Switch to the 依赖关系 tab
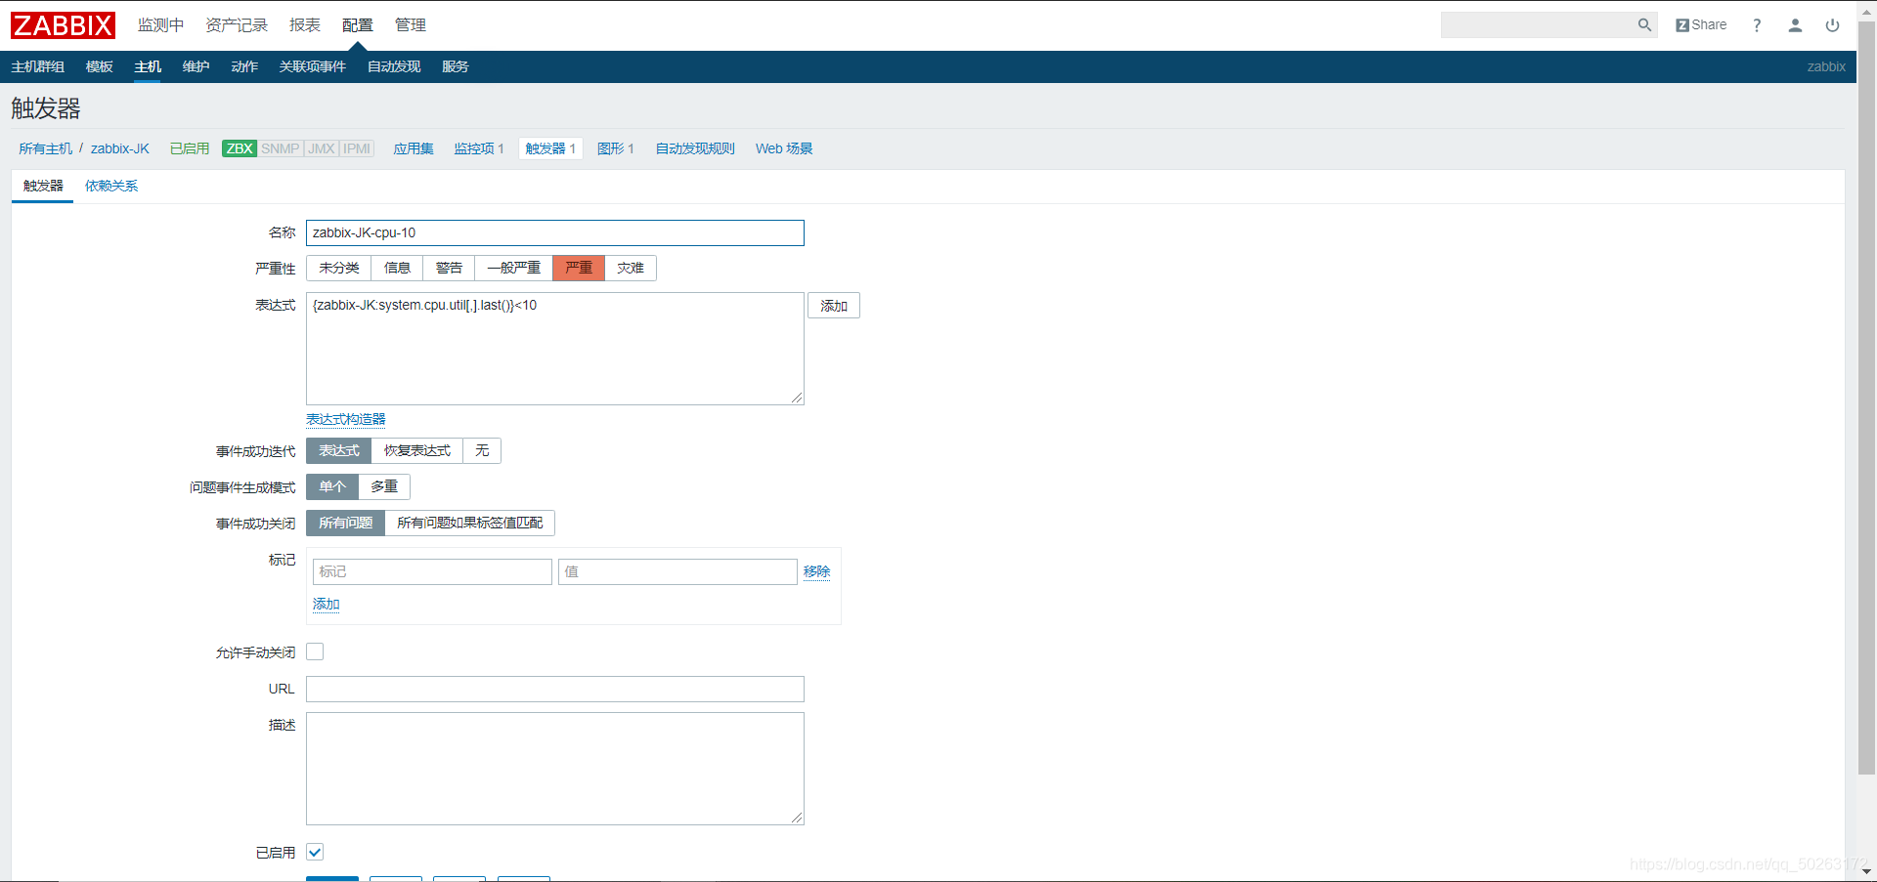The image size is (1877, 882). 111,186
